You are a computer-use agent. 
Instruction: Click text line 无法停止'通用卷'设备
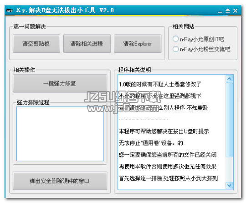[x=151, y=143]
